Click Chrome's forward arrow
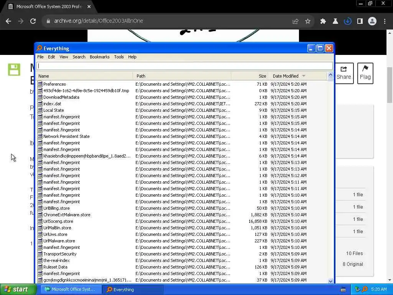The image size is (393, 295). [21, 21]
